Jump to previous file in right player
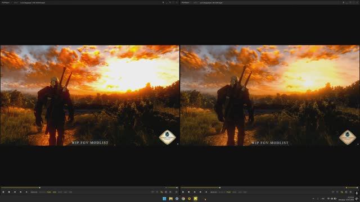Image resolution: width=360 pixels, height=202 pixels. point(195,192)
